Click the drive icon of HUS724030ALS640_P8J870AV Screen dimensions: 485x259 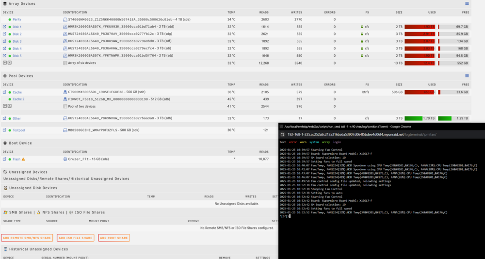[x=65, y=34]
